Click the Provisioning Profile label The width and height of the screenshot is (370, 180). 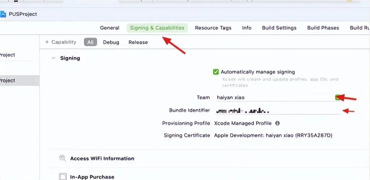pyautogui.click(x=186, y=123)
